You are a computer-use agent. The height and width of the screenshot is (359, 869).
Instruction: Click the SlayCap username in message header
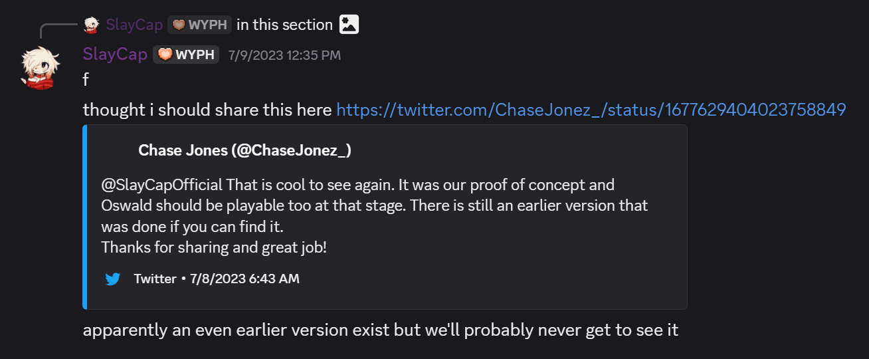click(115, 55)
